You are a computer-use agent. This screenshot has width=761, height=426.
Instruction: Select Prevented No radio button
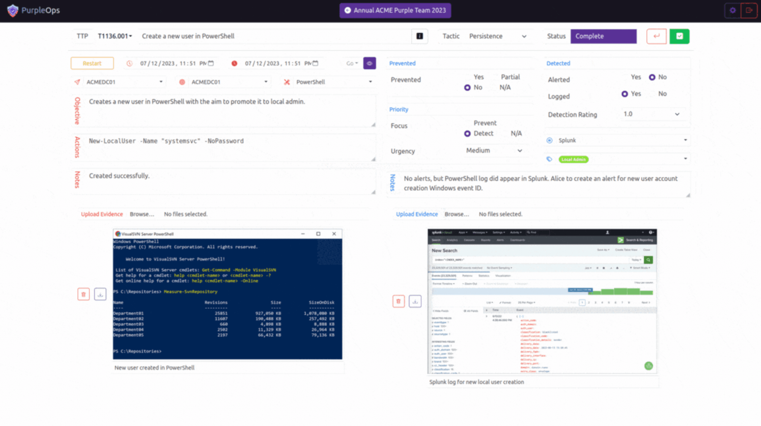pos(467,87)
